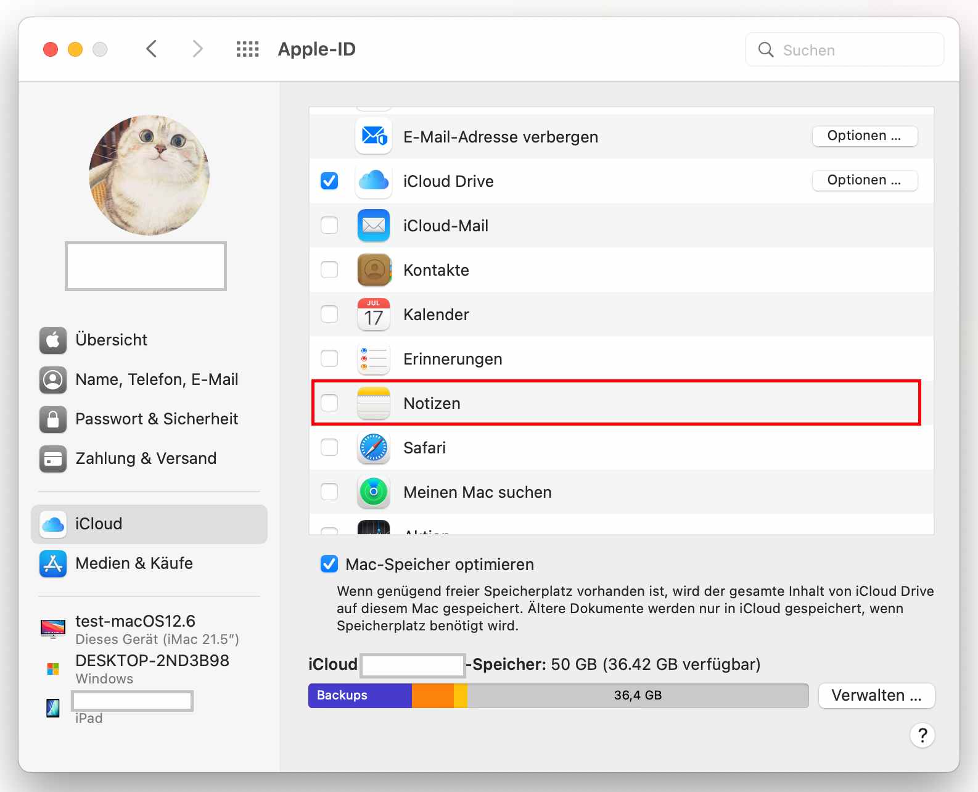Click the Notizen app icon

pos(374,403)
